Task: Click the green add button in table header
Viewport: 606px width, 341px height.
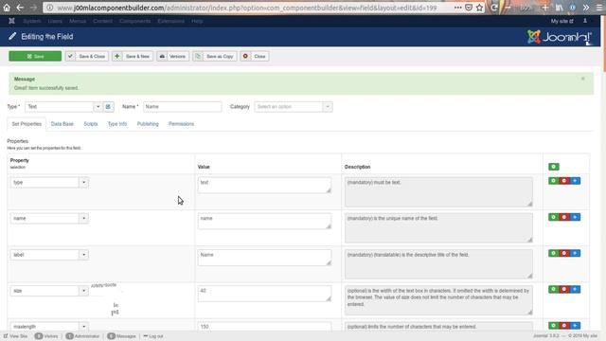Action: [x=553, y=167]
